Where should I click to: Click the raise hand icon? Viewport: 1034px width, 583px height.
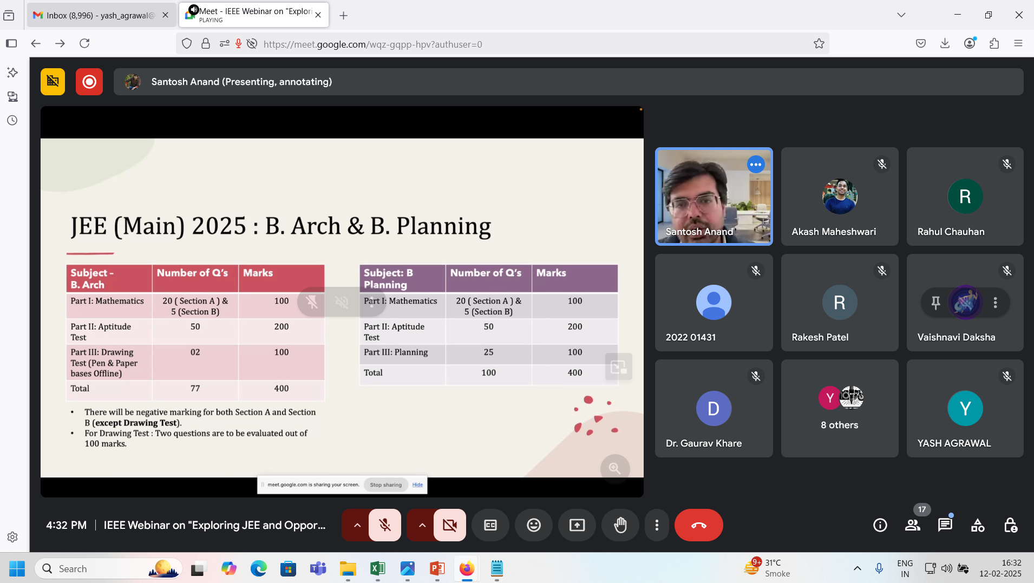620,525
